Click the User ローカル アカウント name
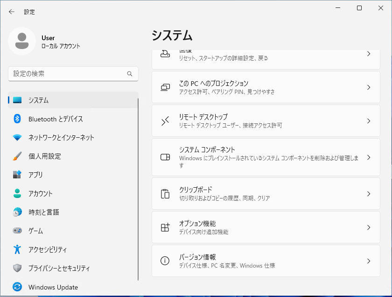The image size is (392, 297). (x=61, y=42)
